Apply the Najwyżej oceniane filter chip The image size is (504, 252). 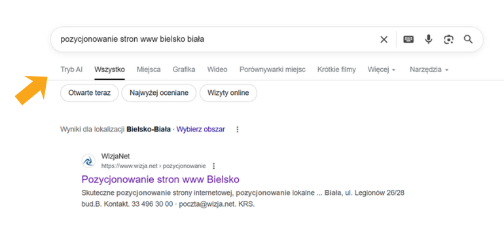(x=159, y=93)
